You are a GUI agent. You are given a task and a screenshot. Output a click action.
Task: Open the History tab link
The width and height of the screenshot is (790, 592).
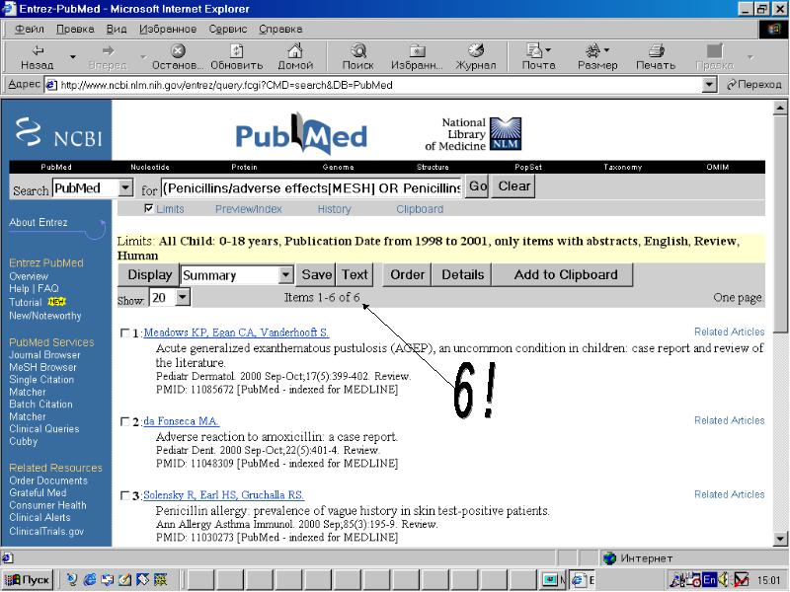[x=334, y=209]
